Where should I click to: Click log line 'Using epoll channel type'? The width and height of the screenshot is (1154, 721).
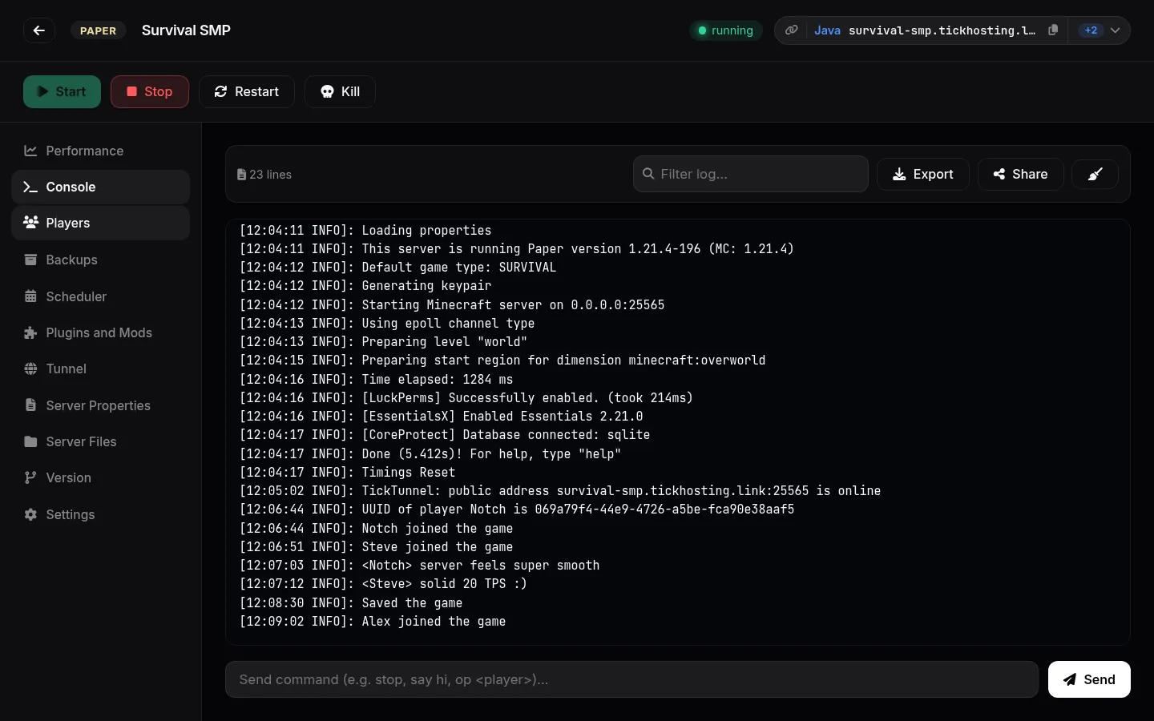(x=387, y=324)
